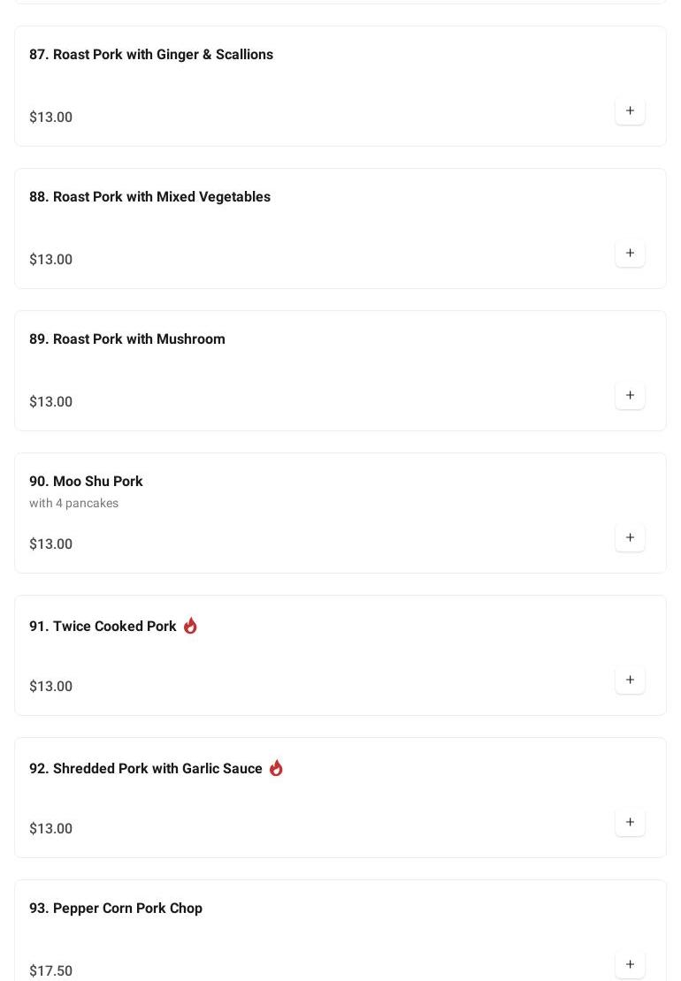
Task: Open 92. Shredded Pork with Garlic Sauce
Action: 146,769
